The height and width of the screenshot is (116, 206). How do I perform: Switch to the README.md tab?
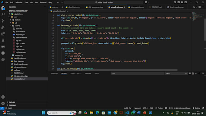(157, 7)
